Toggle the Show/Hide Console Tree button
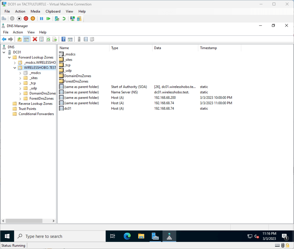This screenshot has height=249, width=294. tap(26, 39)
